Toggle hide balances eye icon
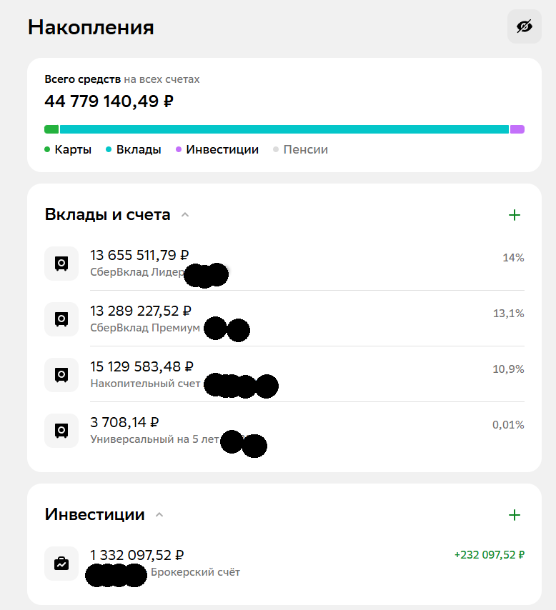 pyautogui.click(x=524, y=27)
